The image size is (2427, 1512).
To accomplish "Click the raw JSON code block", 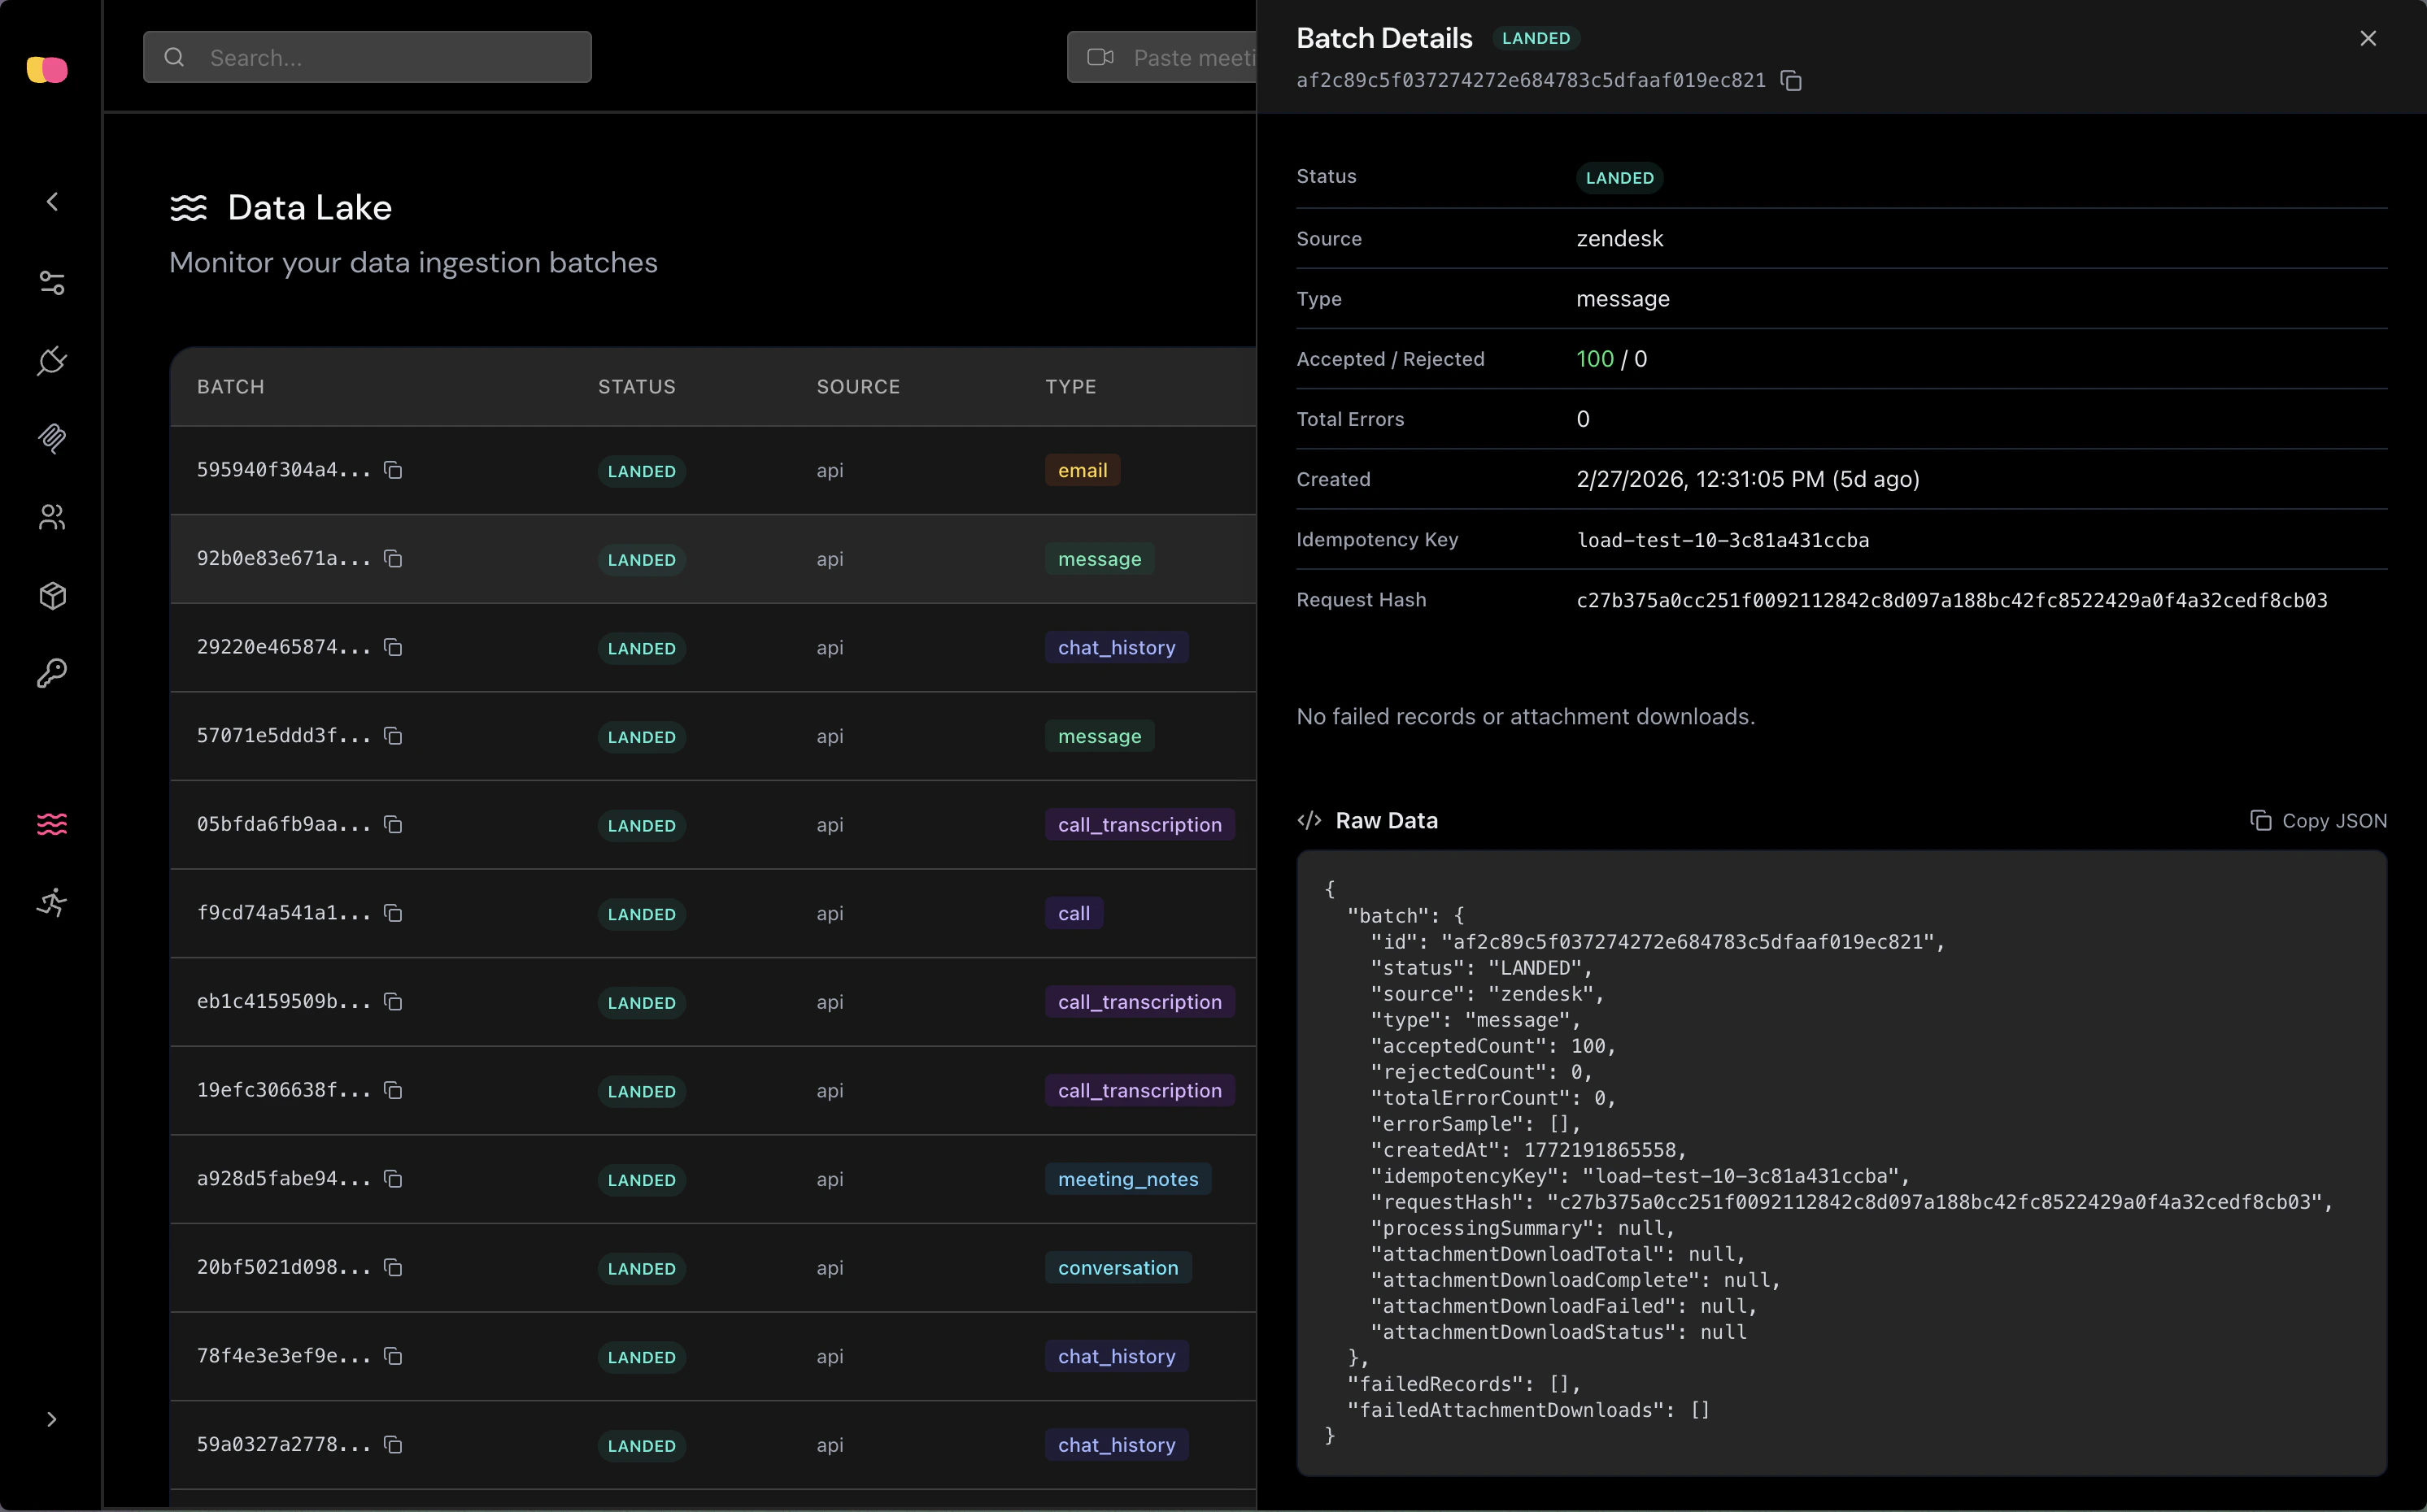I will (1841, 1163).
